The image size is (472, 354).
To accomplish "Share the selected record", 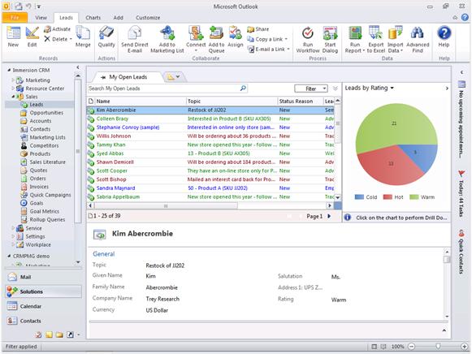I will (x=258, y=29).
